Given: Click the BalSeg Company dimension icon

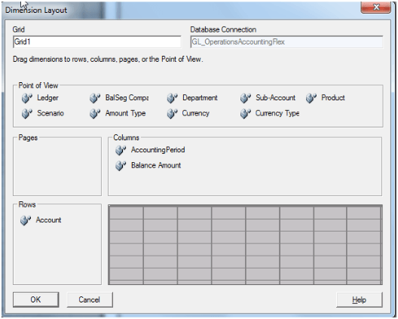Looking at the screenshot, I should click(95, 98).
